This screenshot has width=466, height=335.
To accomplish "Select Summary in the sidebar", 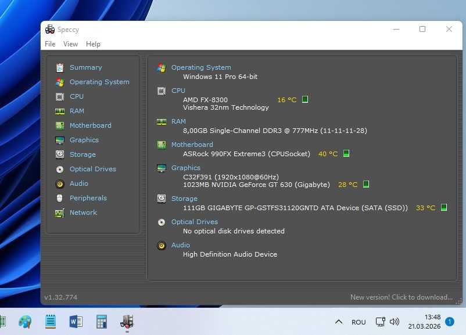I will (86, 67).
